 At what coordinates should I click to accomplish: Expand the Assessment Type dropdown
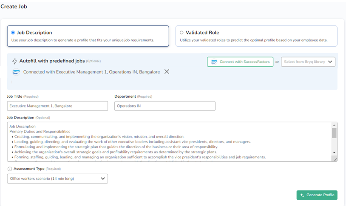tap(57, 179)
